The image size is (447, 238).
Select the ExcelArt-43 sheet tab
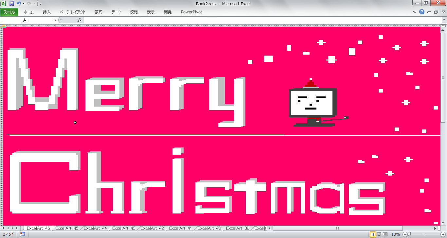click(x=124, y=228)
